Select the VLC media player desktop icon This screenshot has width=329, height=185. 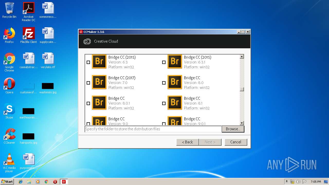[x=9, y=163]
